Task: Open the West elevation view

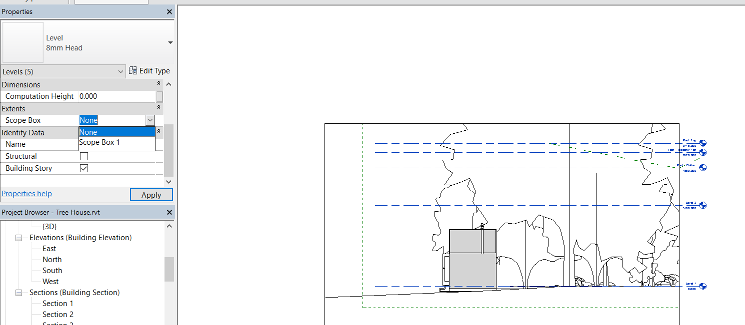Action: [x=50, y=282]
